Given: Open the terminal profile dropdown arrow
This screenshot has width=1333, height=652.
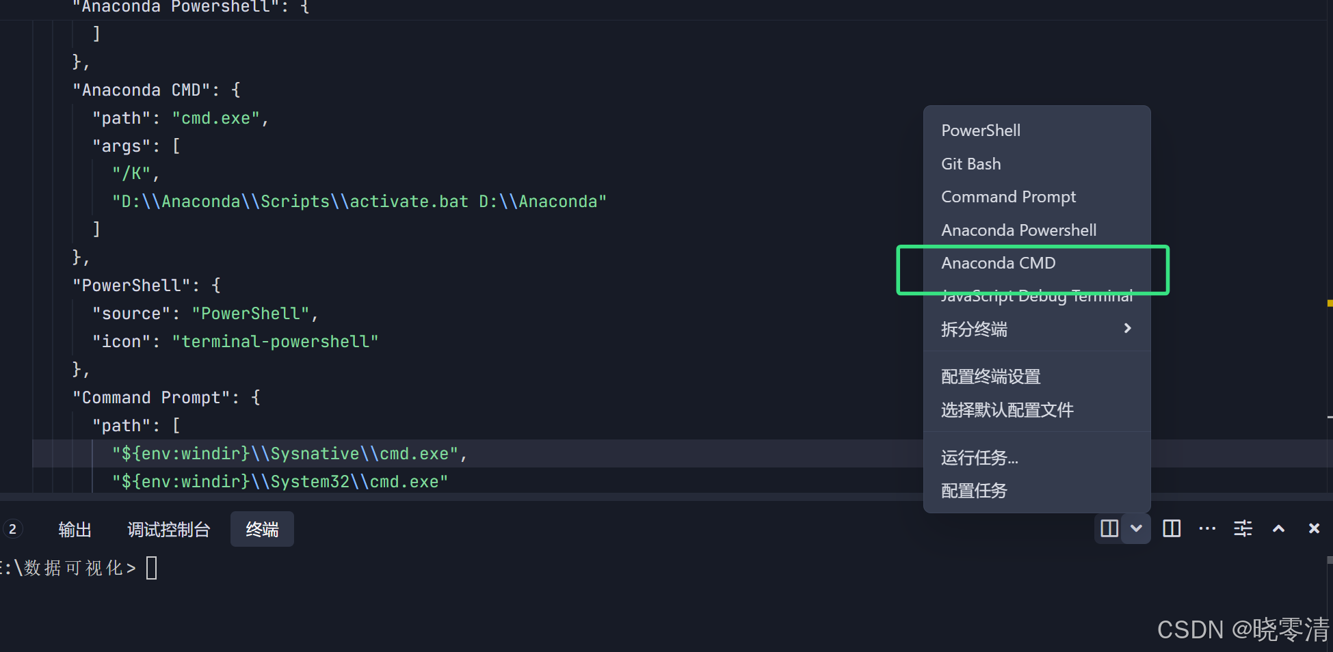Looking at the screenshot, I should [x=1136, y=528].
